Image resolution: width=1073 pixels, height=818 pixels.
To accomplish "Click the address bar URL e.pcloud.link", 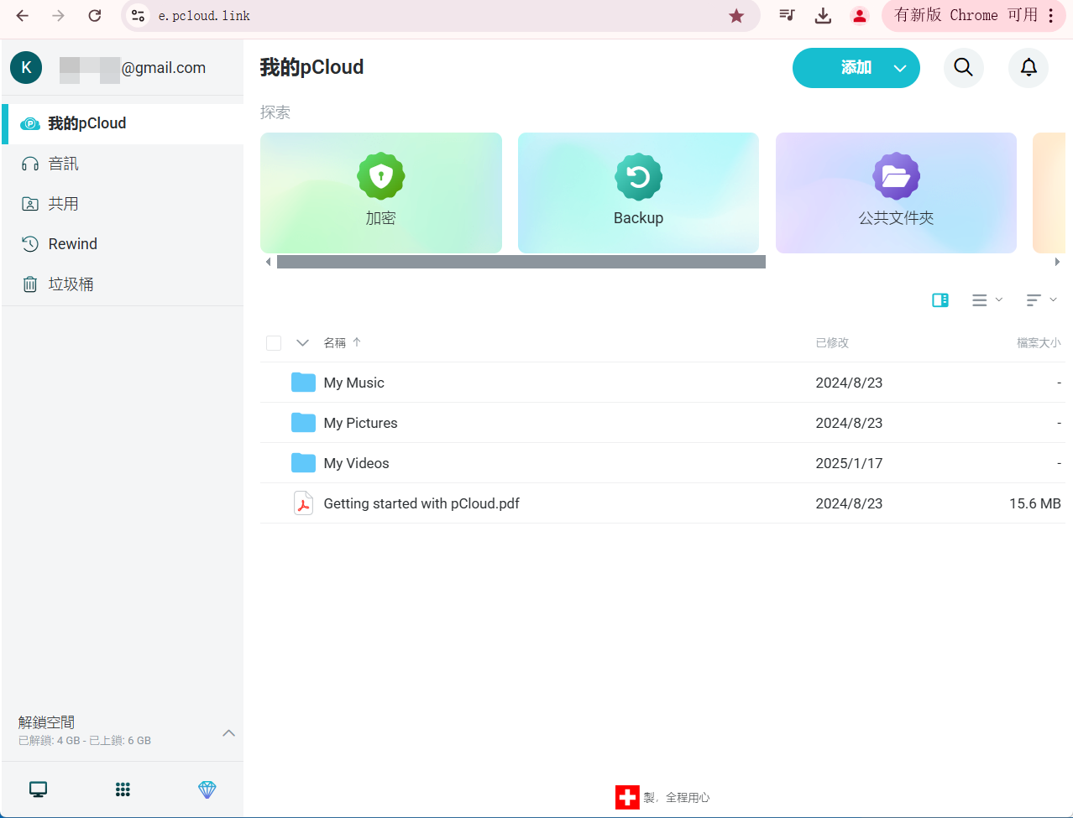I will 204,16.
